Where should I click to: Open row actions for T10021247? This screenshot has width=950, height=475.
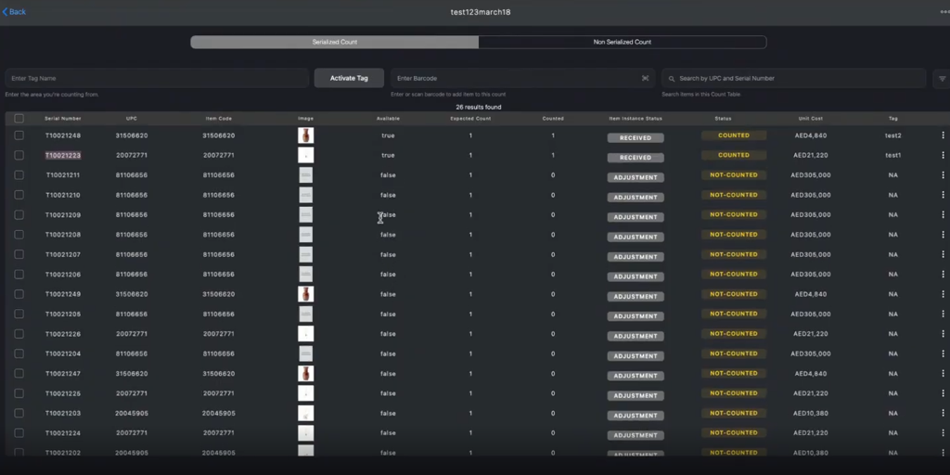click(943, 374)
